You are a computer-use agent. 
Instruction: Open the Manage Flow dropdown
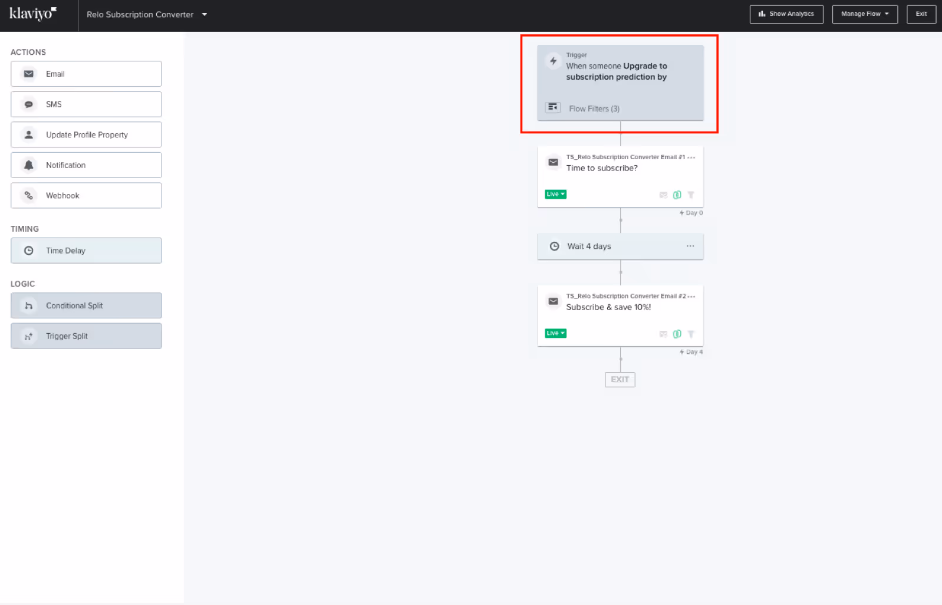pyautogui.click(x=864, y=14)
